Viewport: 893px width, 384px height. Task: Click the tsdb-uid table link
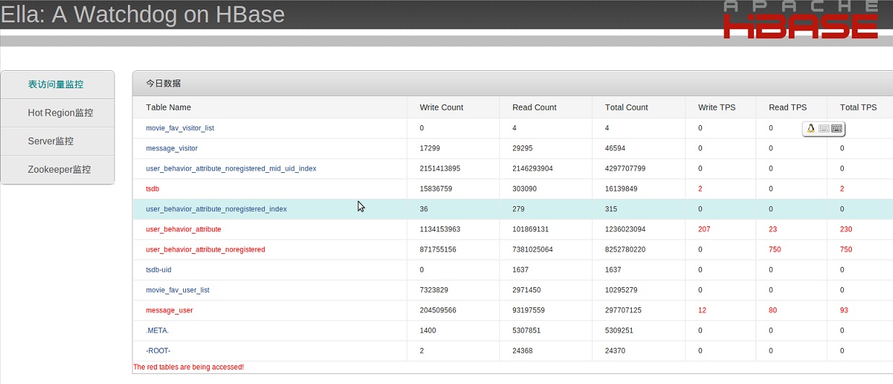[x=158, y=270]
